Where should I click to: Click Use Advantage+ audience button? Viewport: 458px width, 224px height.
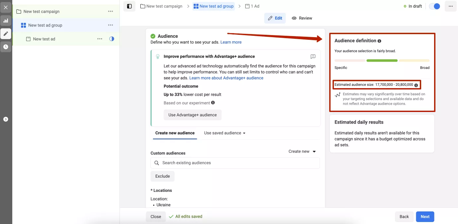[192, 115]
